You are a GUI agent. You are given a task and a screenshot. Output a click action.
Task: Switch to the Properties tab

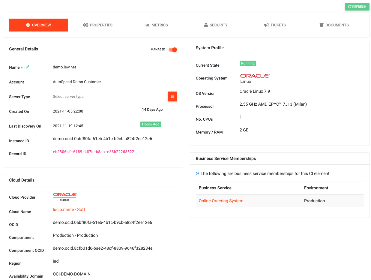click(98, 25)
